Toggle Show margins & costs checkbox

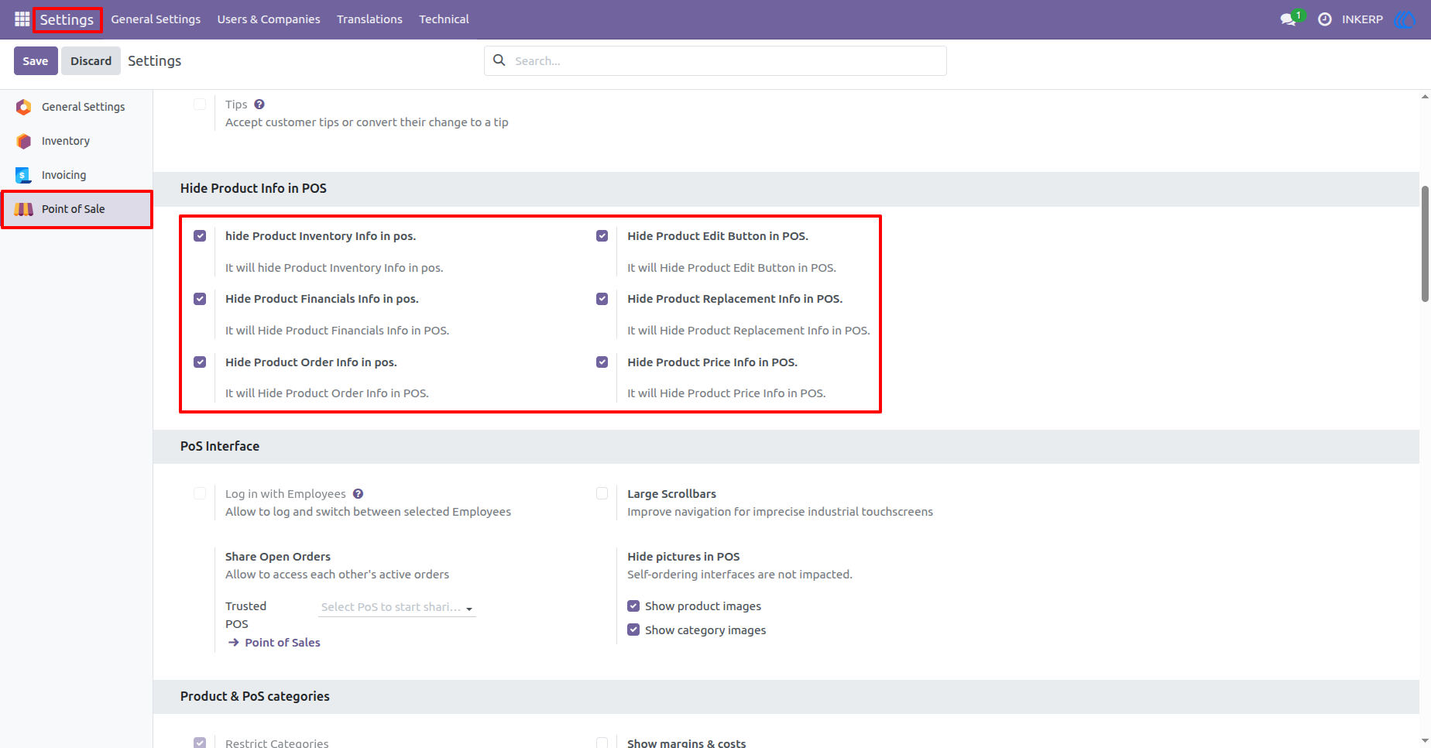(602, 743)
